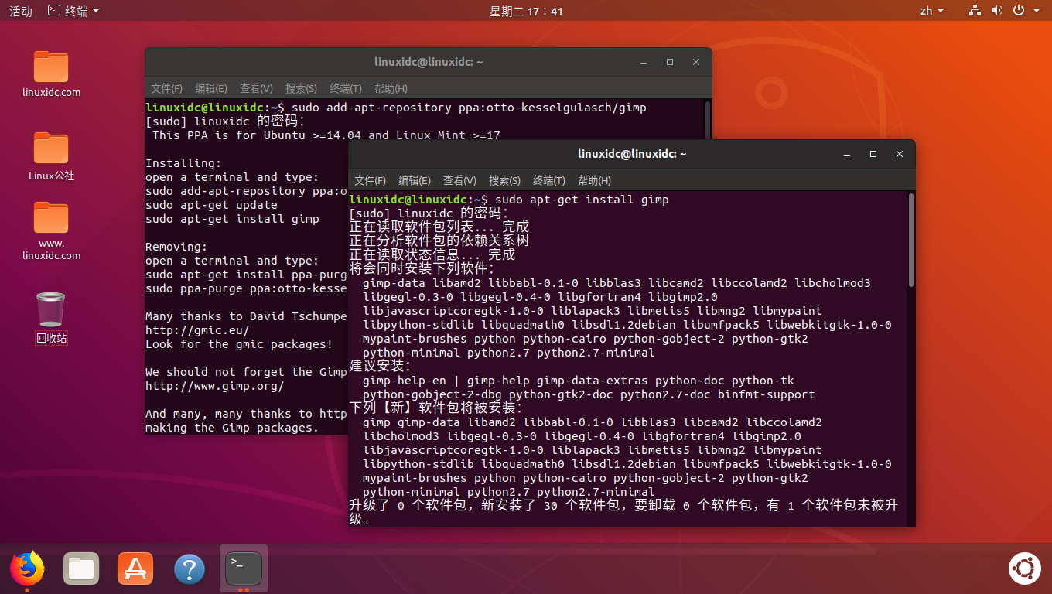
Task: Open 搜索(S) menu in the back terminal
Action: (x=301, y=88)
